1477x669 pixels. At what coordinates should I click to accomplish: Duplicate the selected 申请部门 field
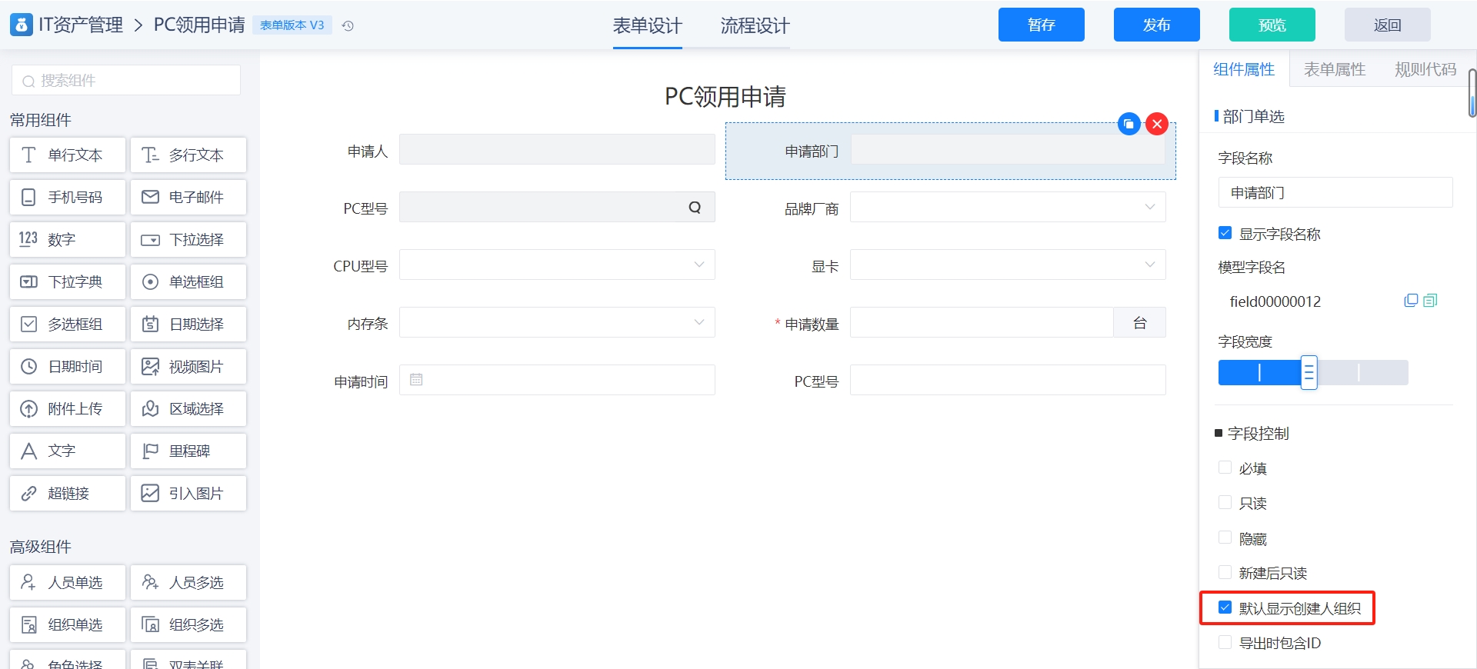click(x=1129, y=124)
